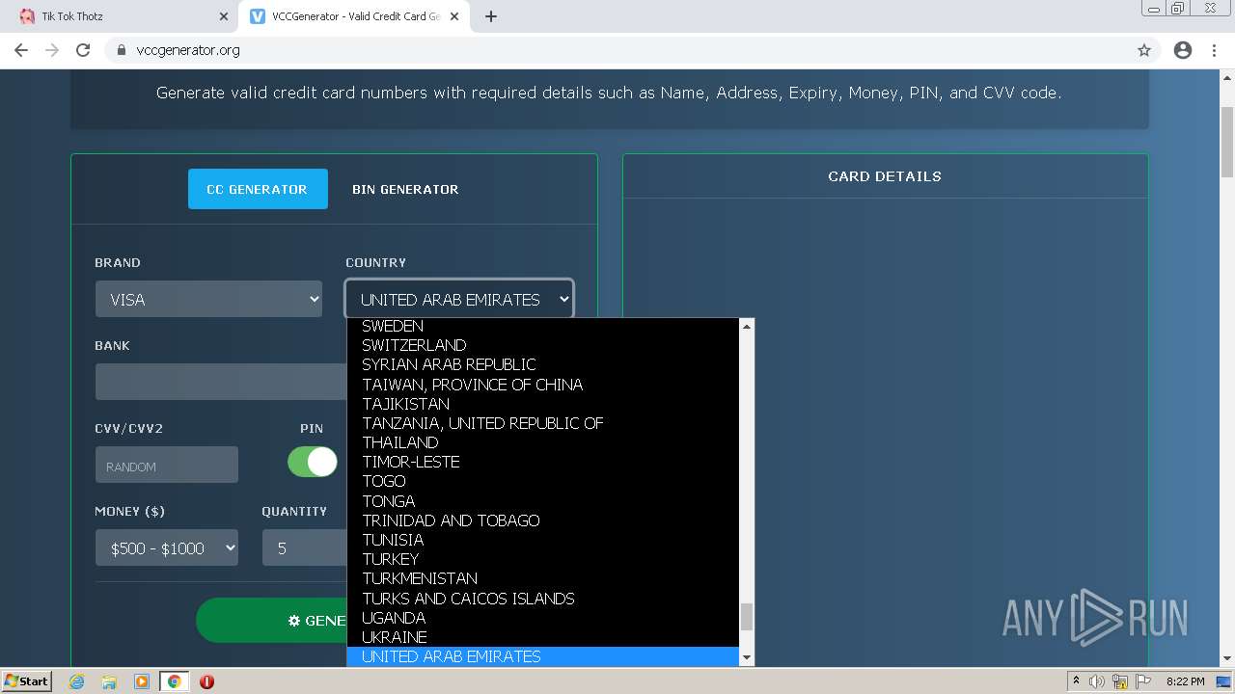This screenshot has height=694, width=1235.
Task: Choose SYRIAN ARAB REPUBLIC from the list
Action: tap(543, 364)
